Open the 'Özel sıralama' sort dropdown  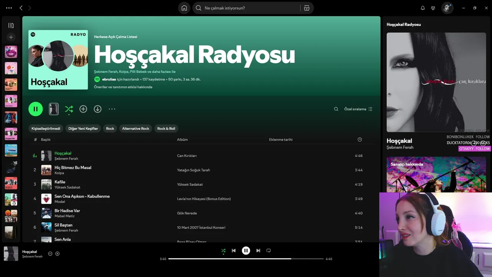coord(358,109)
